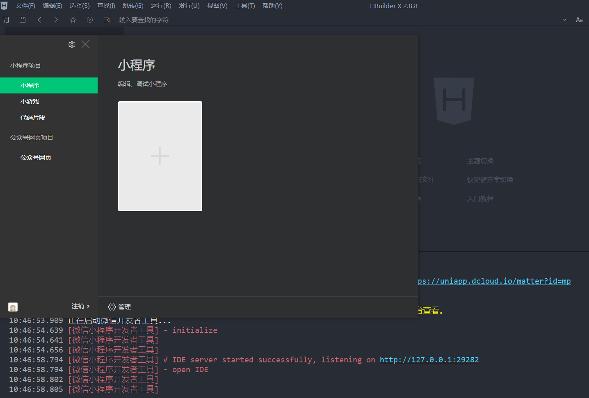The image size is (589, 398).
Task: Click the search-in-files icon beside the field
Action: (x=107, y=20)
